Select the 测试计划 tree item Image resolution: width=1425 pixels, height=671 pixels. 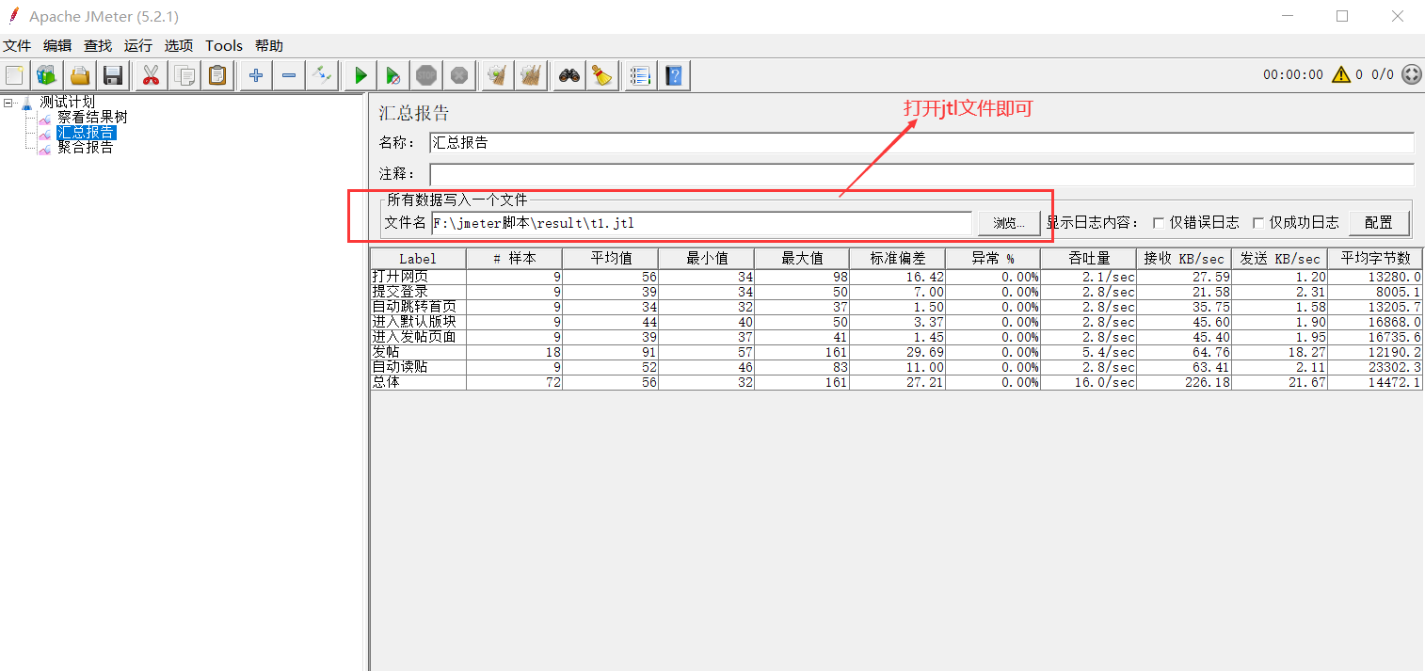click(67, 102)
